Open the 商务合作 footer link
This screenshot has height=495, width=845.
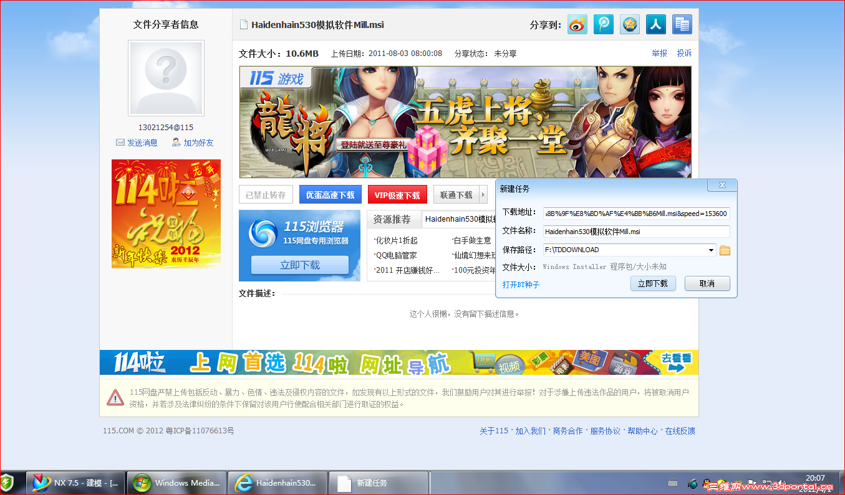coord(567,431)
